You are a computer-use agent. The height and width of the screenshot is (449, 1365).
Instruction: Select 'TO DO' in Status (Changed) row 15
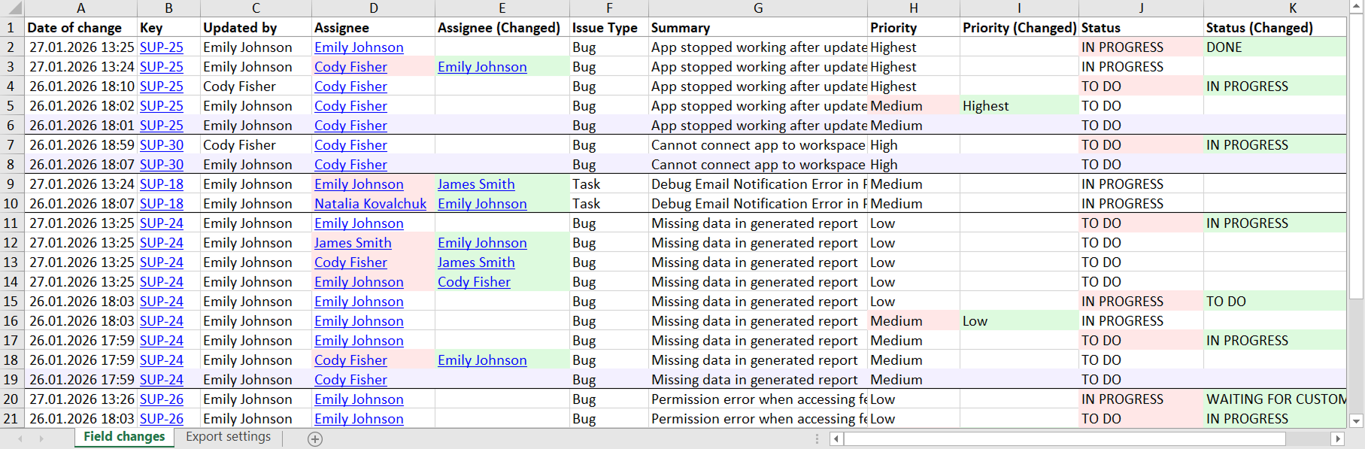(x=1275, y=302)
